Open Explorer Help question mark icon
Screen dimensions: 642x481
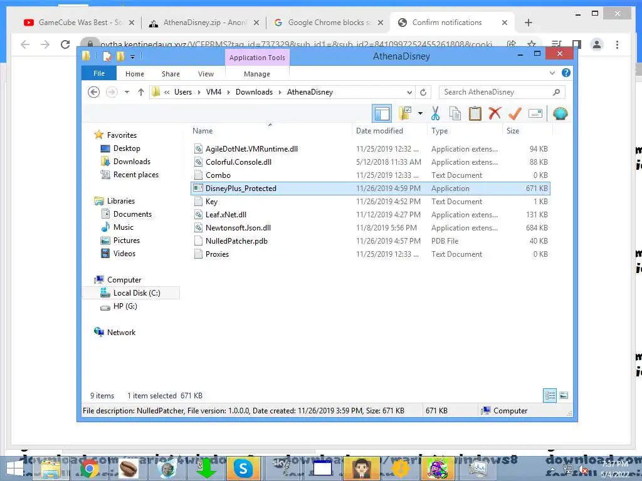tap(566, 73)
